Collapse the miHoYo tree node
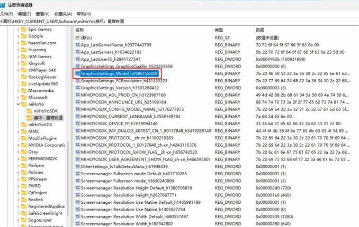Viewport: 359px width, 227px height. point(18,105)
